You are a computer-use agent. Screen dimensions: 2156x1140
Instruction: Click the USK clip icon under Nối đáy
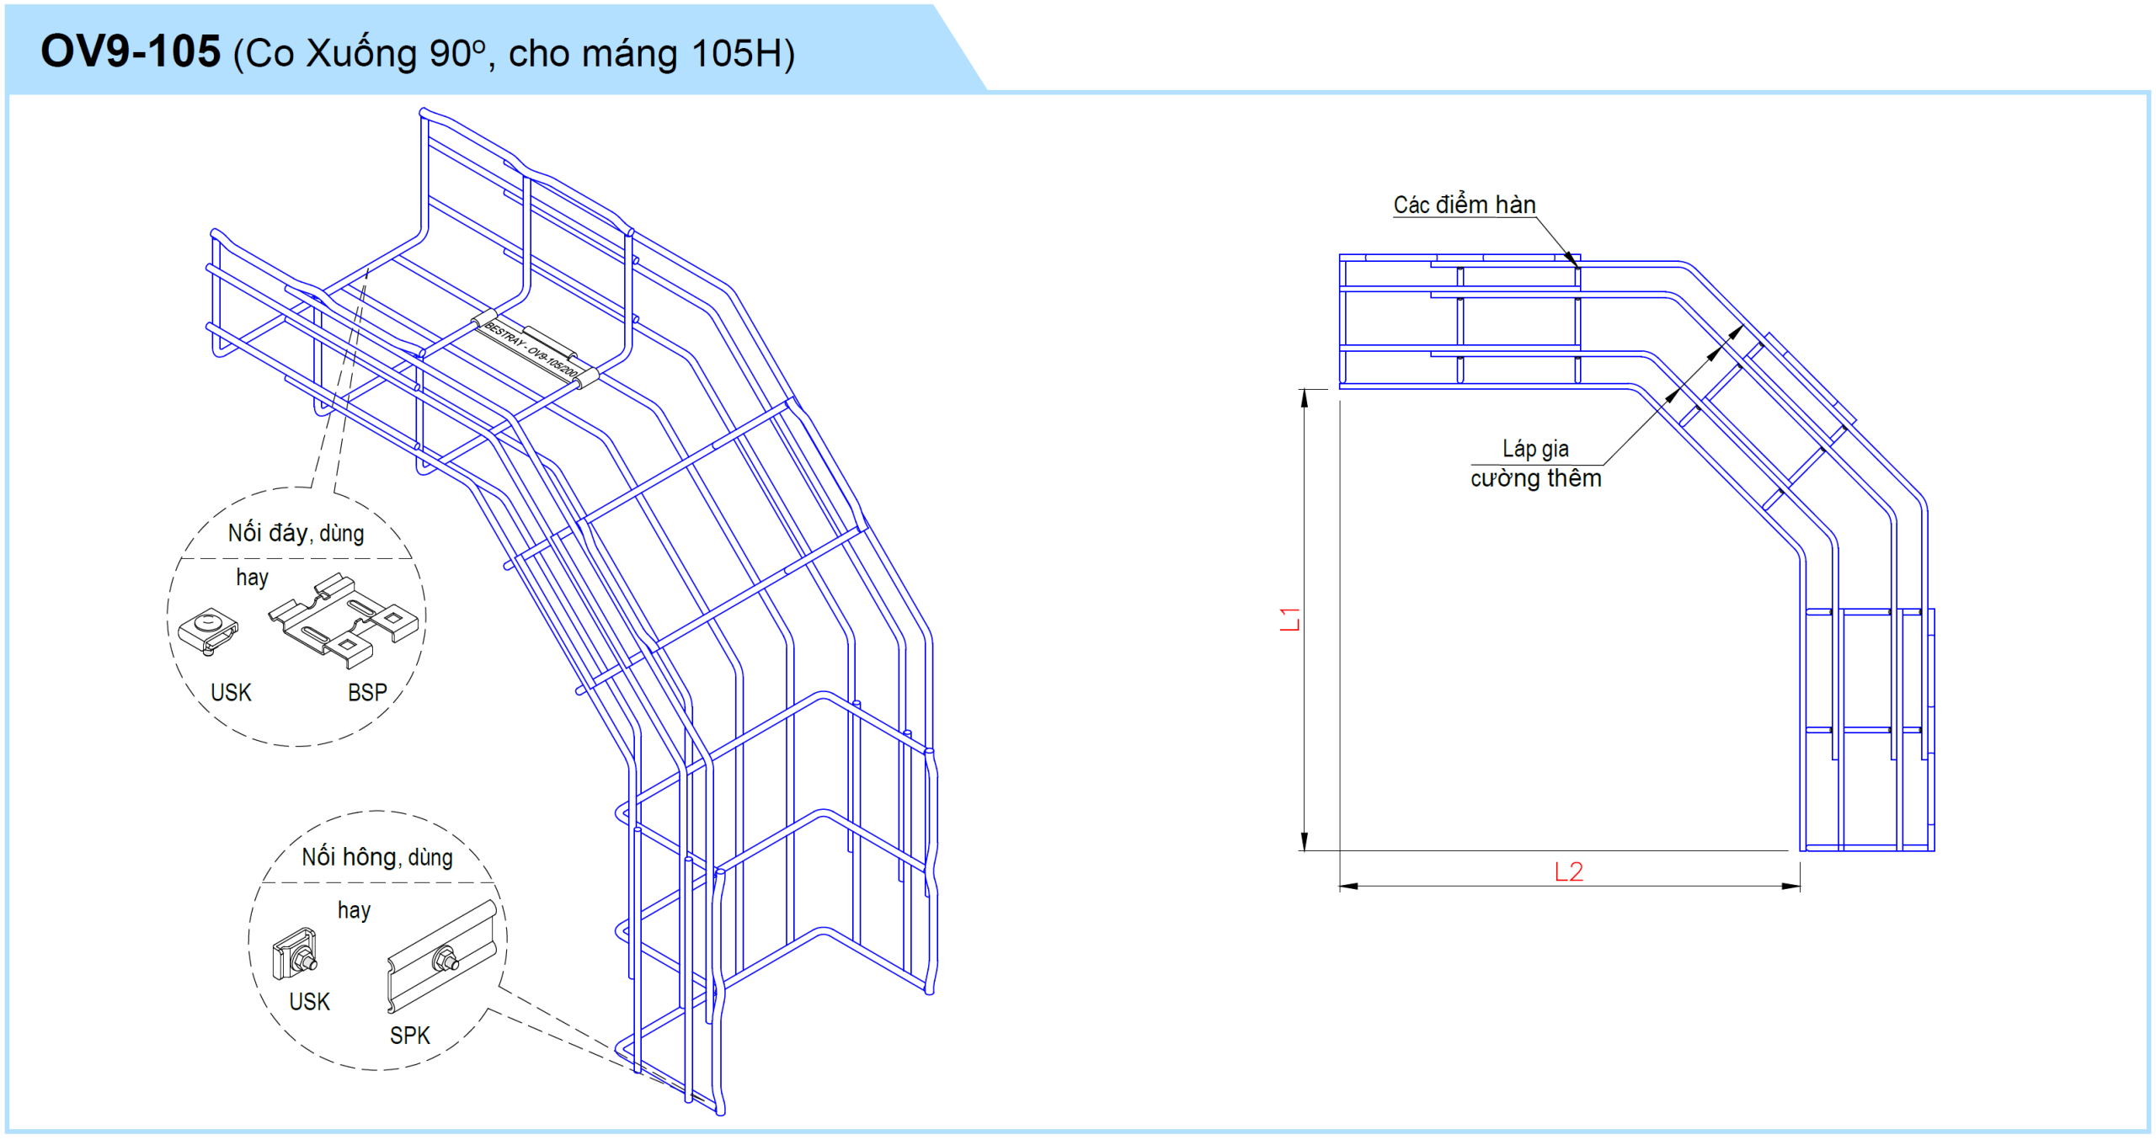[208, 631]
